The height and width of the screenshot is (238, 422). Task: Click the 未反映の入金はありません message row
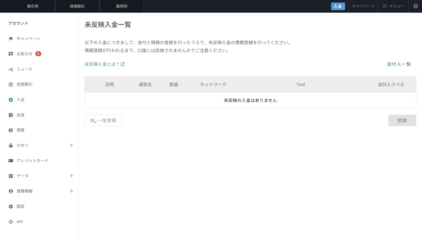click(250, 100)
